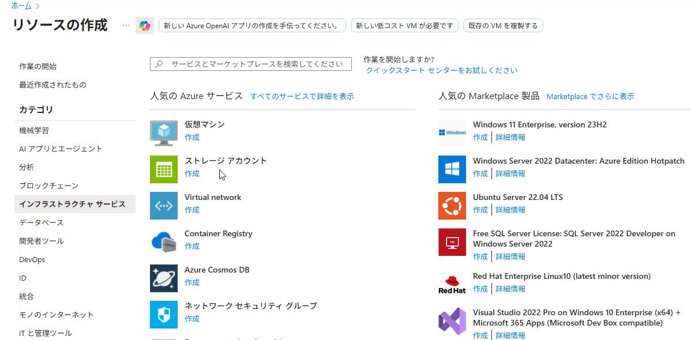Viewport: 691px width, 340px height.
Task: Click the Visual Studio 2022 Pro logo
Action: pos(452,321)
